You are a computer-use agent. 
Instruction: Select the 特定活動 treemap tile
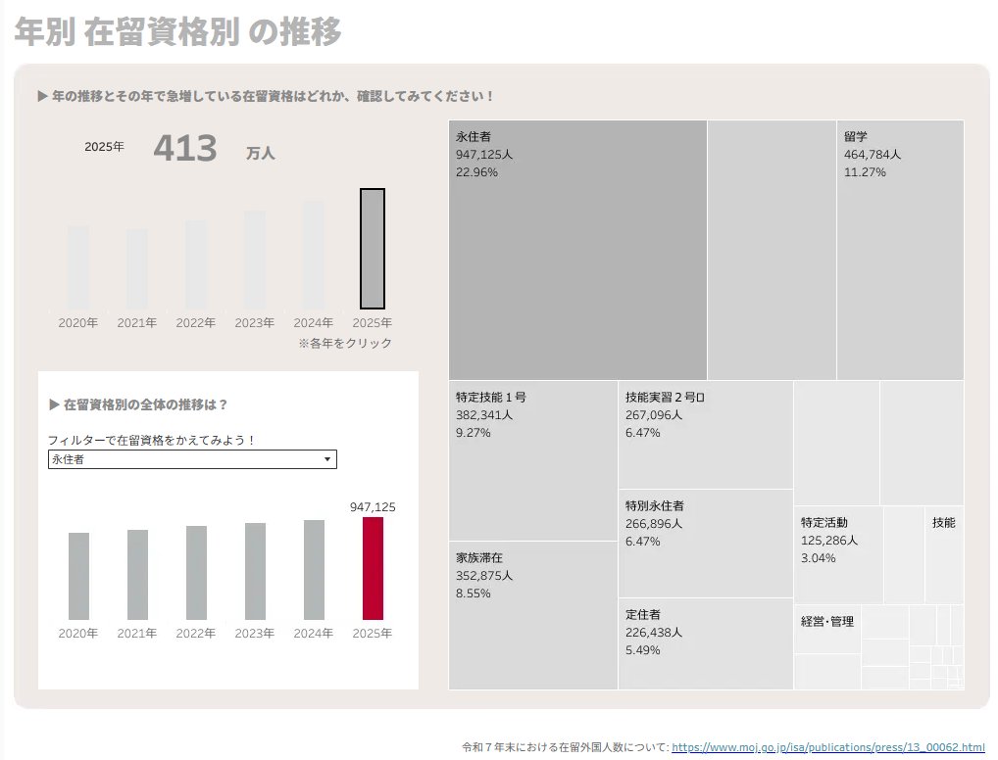click(x=838, y=555)
